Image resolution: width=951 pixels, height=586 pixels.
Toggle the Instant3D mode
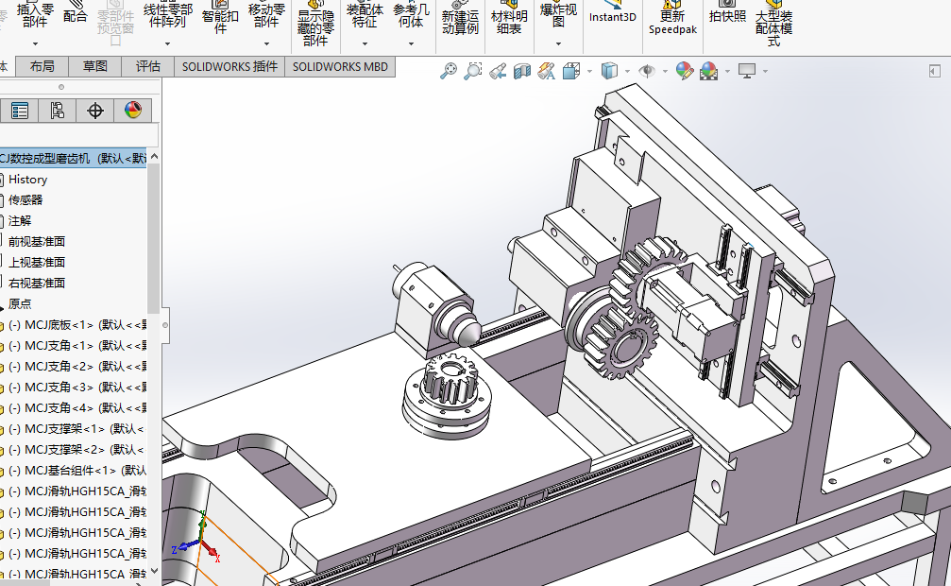click(x=613, y=13)
